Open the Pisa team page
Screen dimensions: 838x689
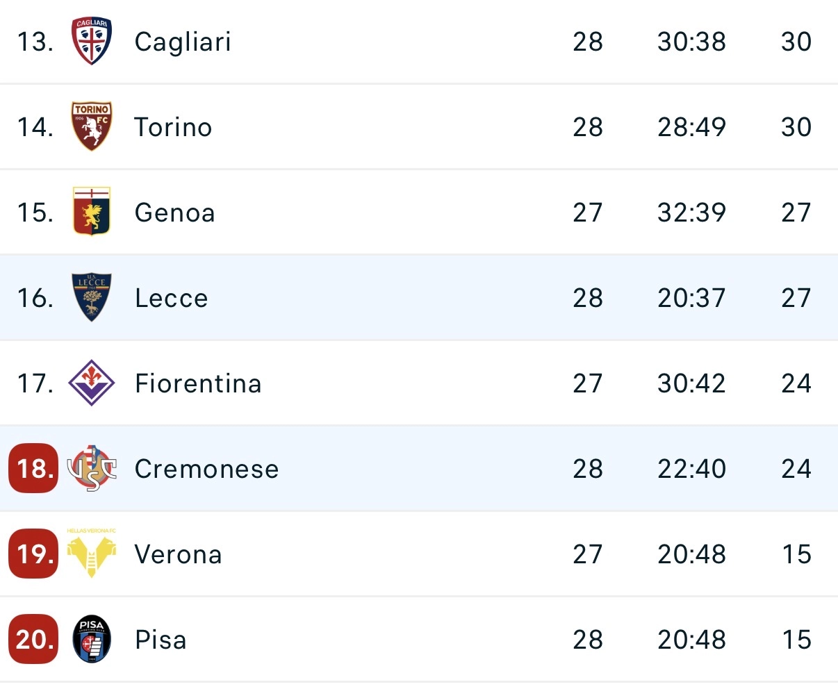(161, 640)
